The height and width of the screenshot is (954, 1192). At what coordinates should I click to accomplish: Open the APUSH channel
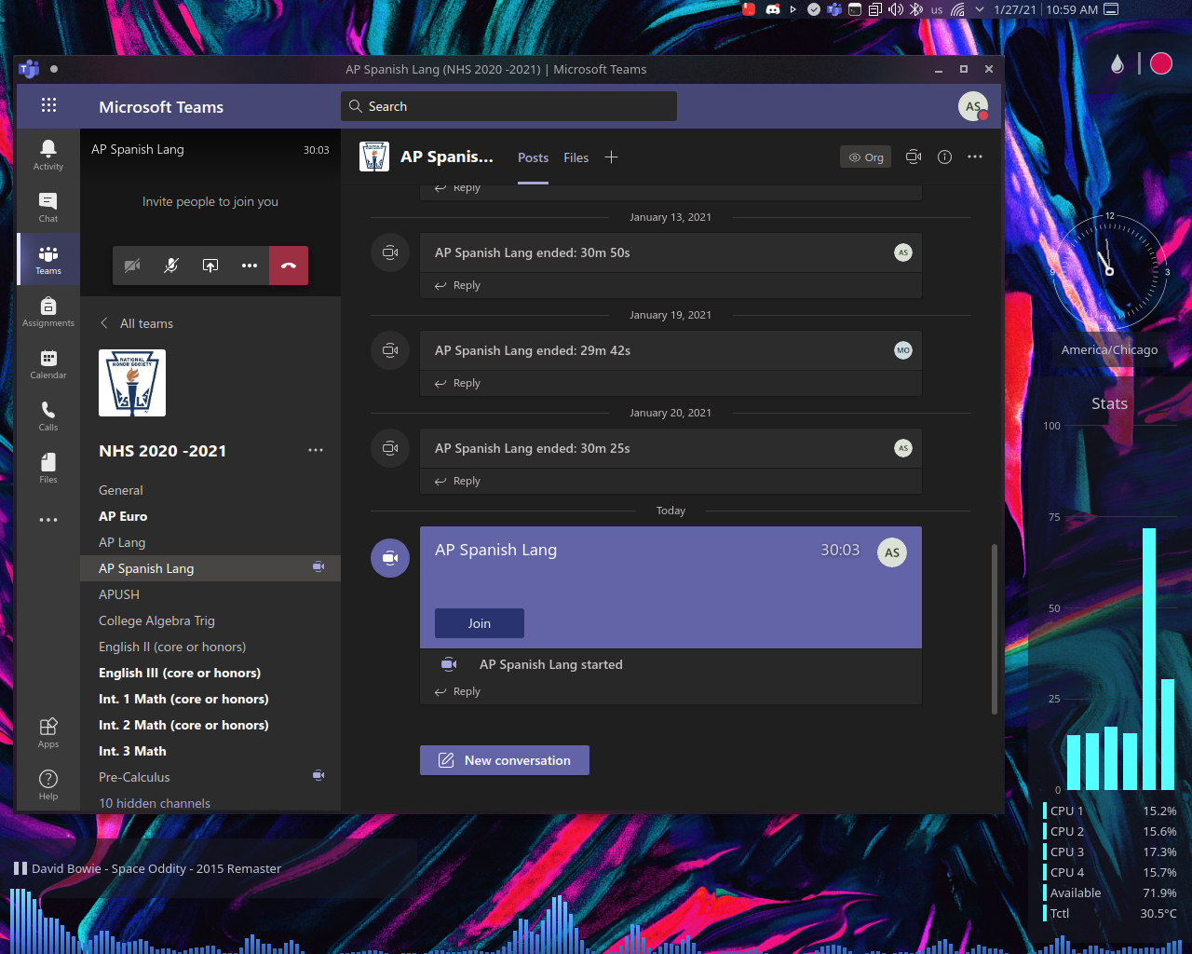(210, 594)
